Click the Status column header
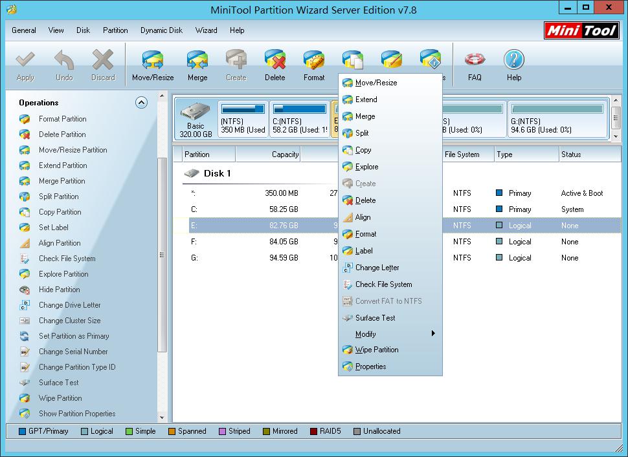Image resolution: width=628 pixels, height=457 pixels. tap(590, 154)
